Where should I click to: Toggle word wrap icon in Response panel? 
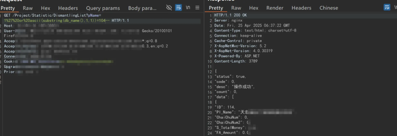tap(387, 8)
